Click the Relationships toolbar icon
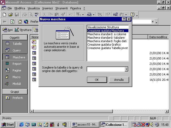 pyautogui.click(x=115, y=14)
